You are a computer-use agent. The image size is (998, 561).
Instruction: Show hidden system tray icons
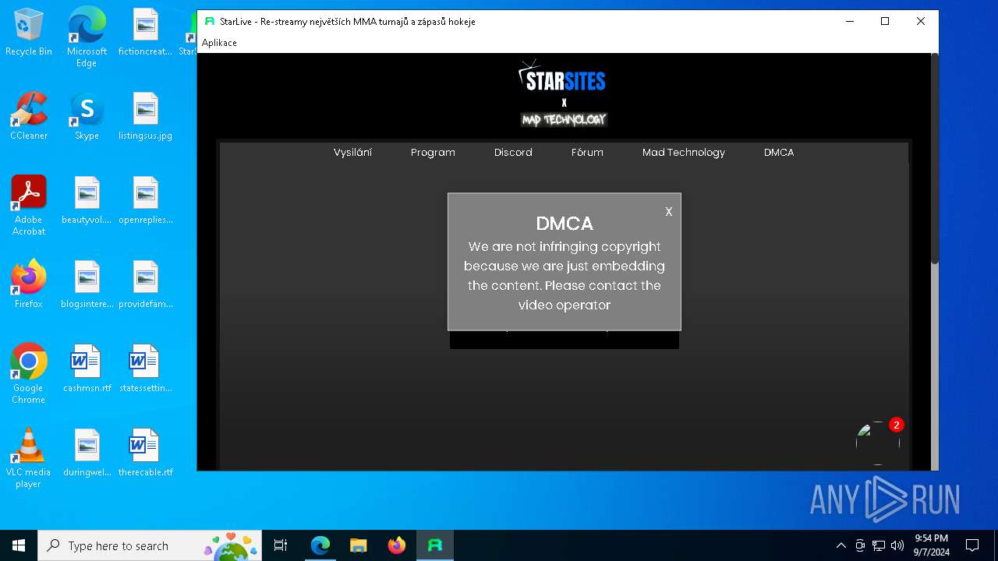[841, 545]
